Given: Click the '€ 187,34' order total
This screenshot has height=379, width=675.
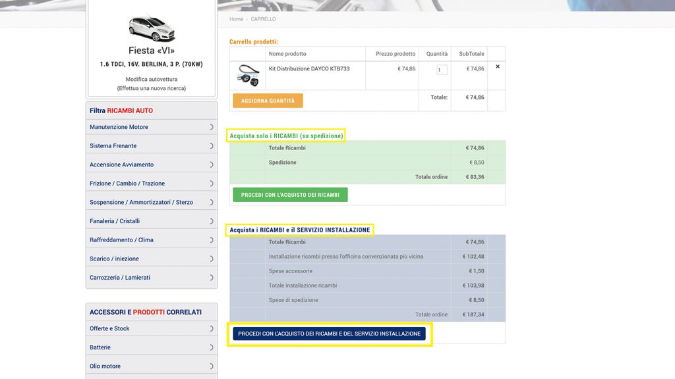Looking at the screenshot, I should [x=473, y=315].
